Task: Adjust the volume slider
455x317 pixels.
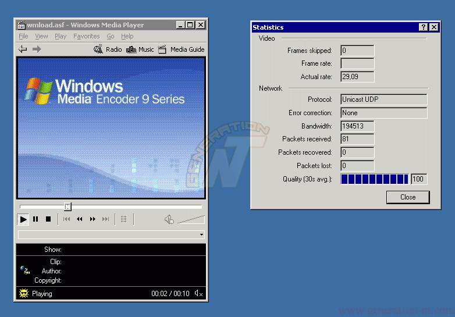Action: point(191,219)
